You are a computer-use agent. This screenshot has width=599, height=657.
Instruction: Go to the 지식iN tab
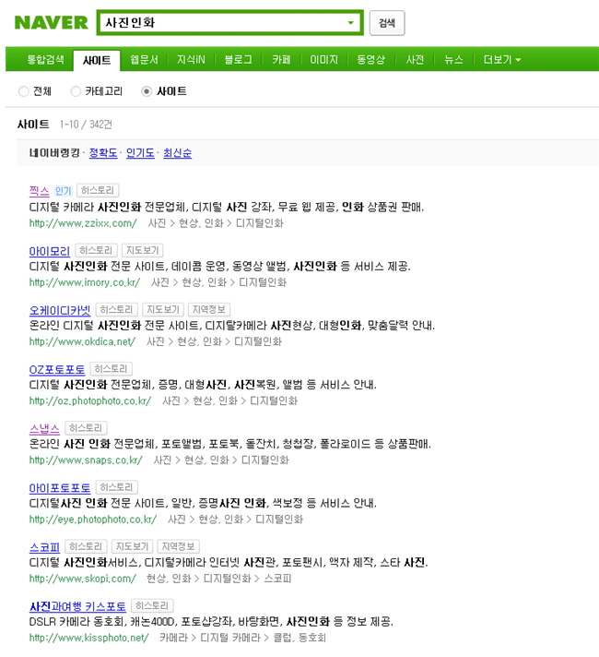click(191, 59)
